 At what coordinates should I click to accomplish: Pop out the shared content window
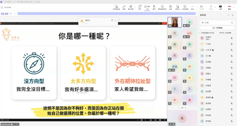click(131, 7)
